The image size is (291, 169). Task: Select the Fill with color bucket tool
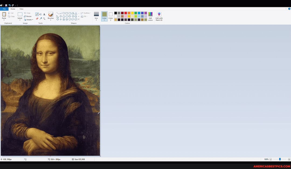pyautogui.click(x=41, y=14)
